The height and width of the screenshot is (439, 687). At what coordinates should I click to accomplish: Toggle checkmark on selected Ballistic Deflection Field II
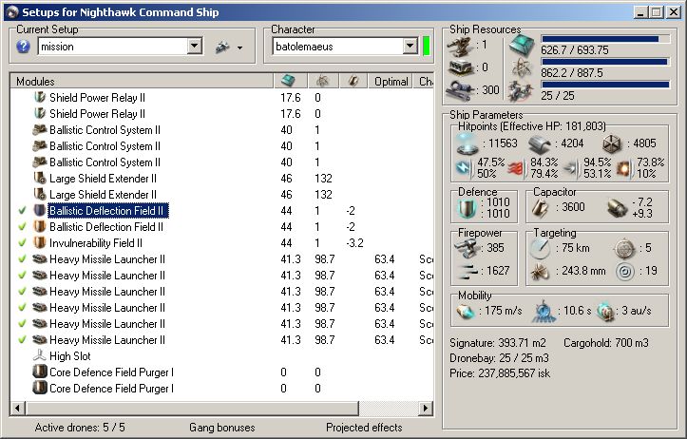click(x=23, y=211)
